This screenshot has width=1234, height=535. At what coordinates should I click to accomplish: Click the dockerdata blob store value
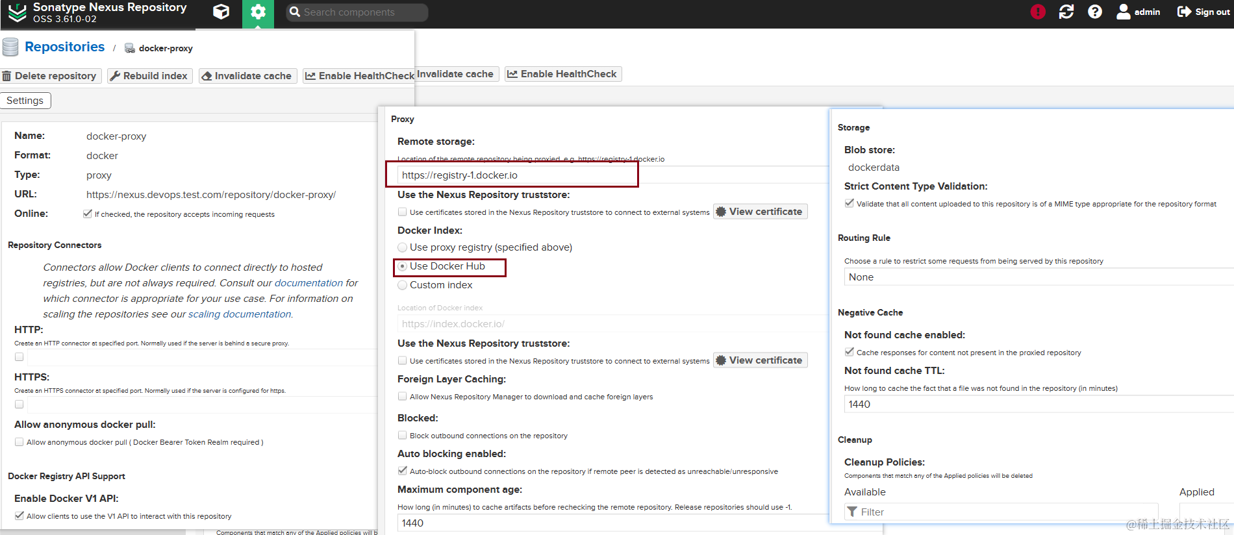pyautogui.click(x=874, y=168)
